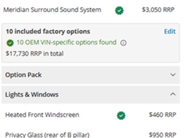Viewport: 184px width, 138px height.
Task: Click the 10 included factory options heading
Action: pyautogui.click(x=48, y=32)
